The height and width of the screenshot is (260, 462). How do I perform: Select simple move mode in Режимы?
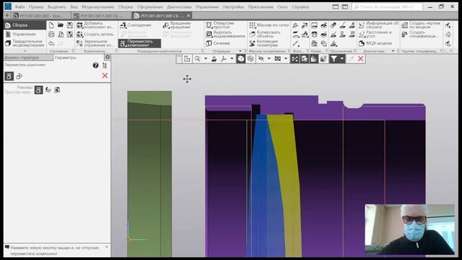point(38,90)
